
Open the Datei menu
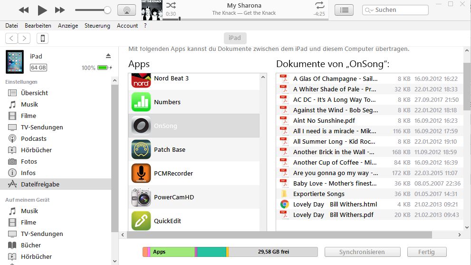click(11, 26)
